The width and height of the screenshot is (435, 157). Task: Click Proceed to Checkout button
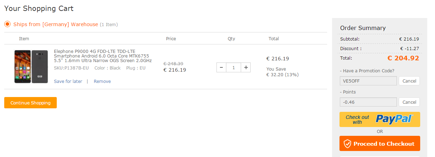tap(380, 143)
